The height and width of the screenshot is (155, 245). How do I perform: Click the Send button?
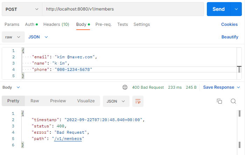(x=219, y=9)
